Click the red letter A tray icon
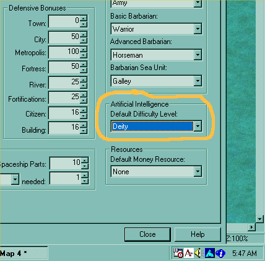This screenshot has width=265, height=261. point(189,253)
